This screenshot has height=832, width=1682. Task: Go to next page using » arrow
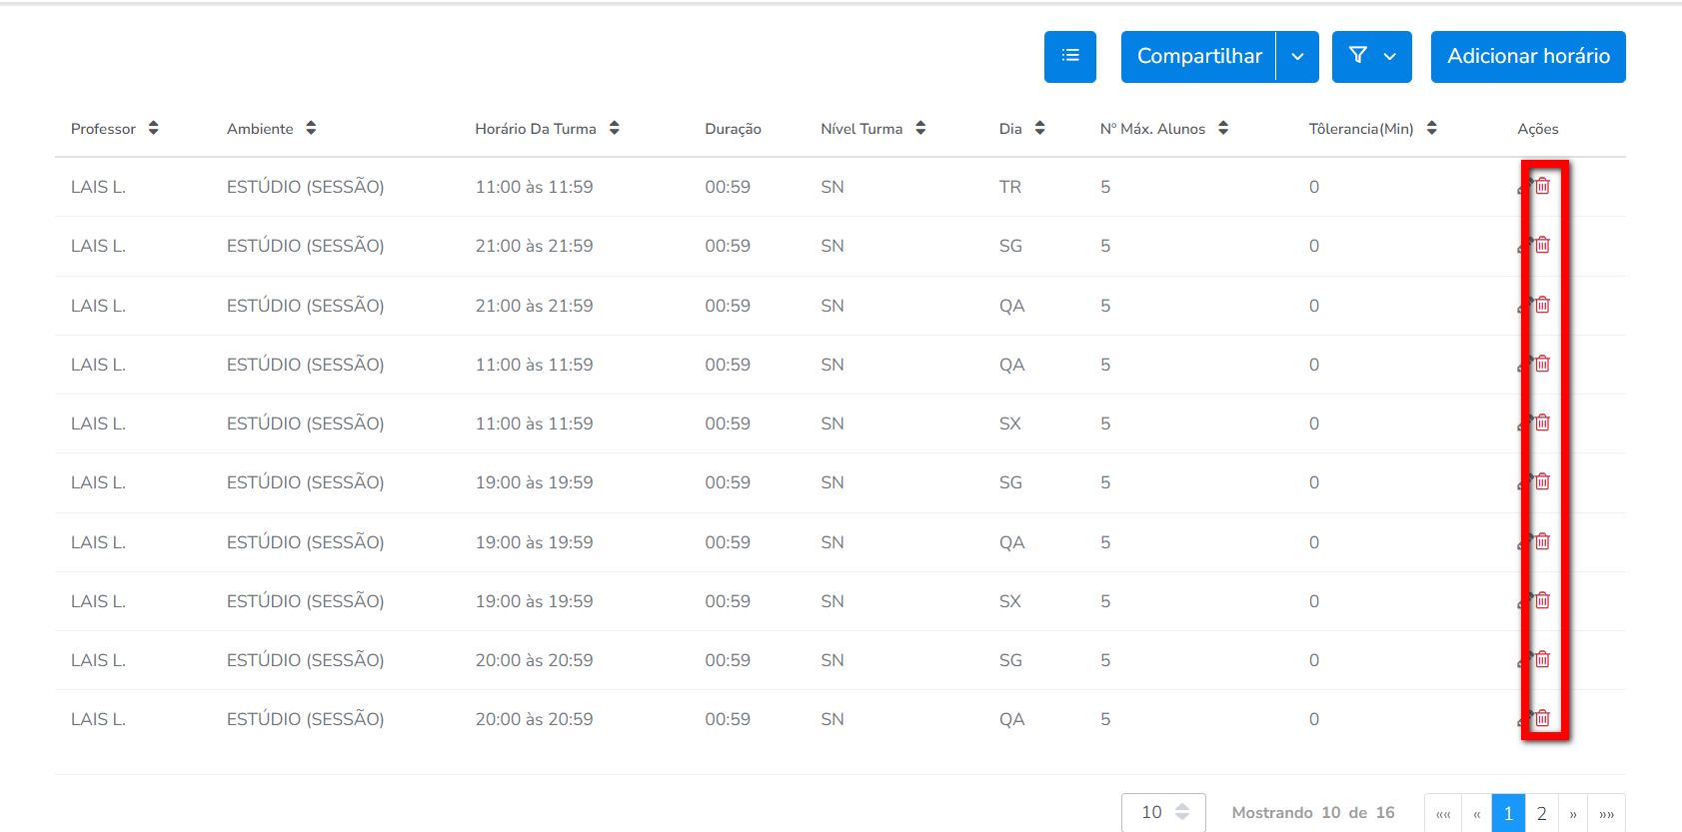coord(1573,813)
